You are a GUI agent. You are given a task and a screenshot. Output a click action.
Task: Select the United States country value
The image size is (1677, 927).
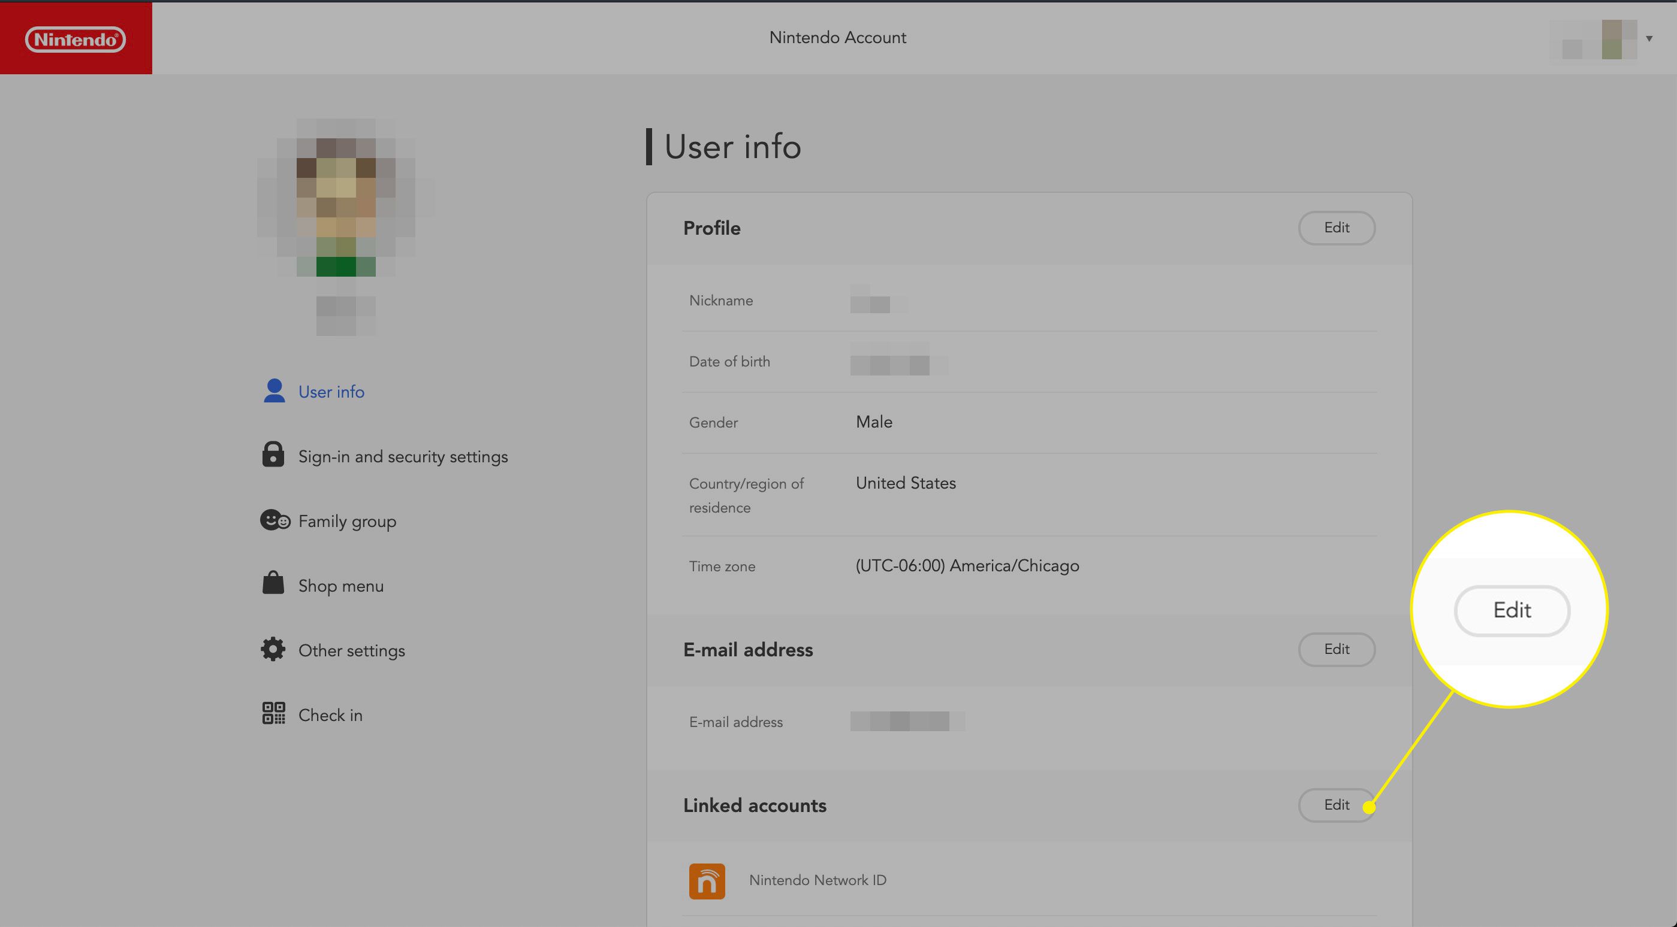[906, 483]
